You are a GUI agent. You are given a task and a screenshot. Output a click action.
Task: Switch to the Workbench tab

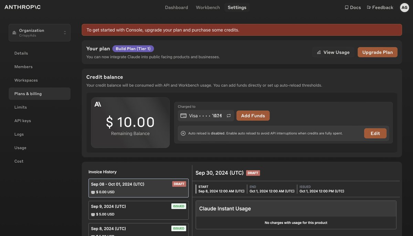coord(208,7)
